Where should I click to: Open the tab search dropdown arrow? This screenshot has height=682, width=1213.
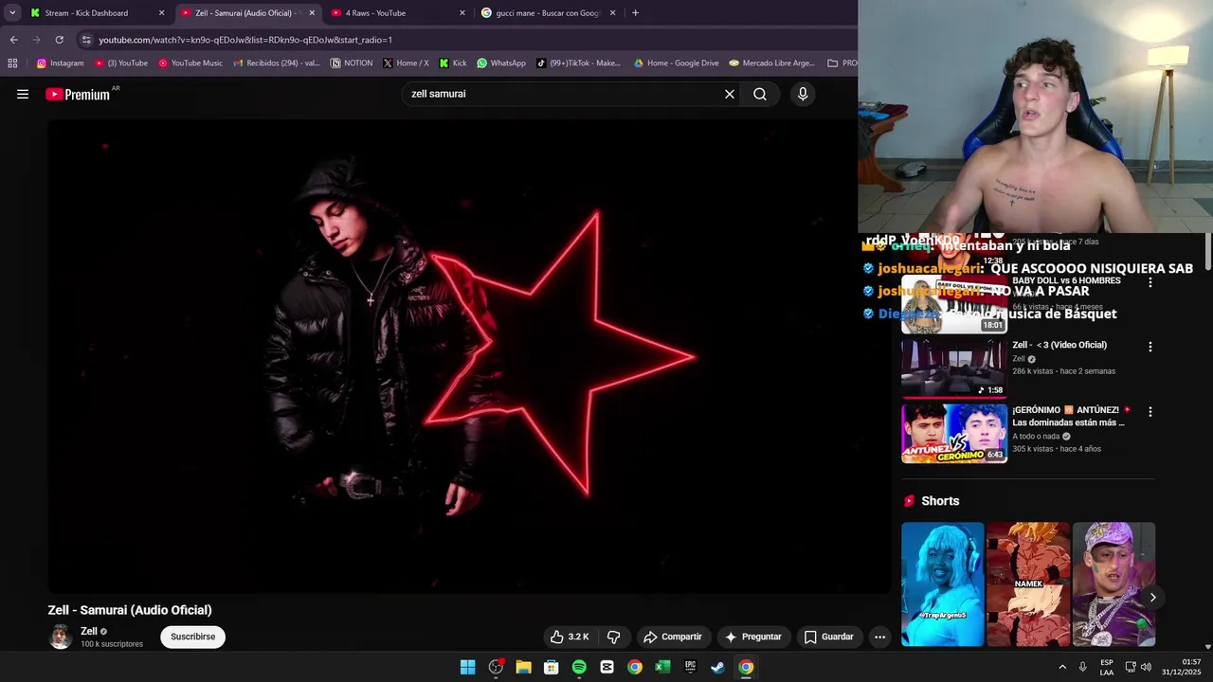click(x=11, y=13)
